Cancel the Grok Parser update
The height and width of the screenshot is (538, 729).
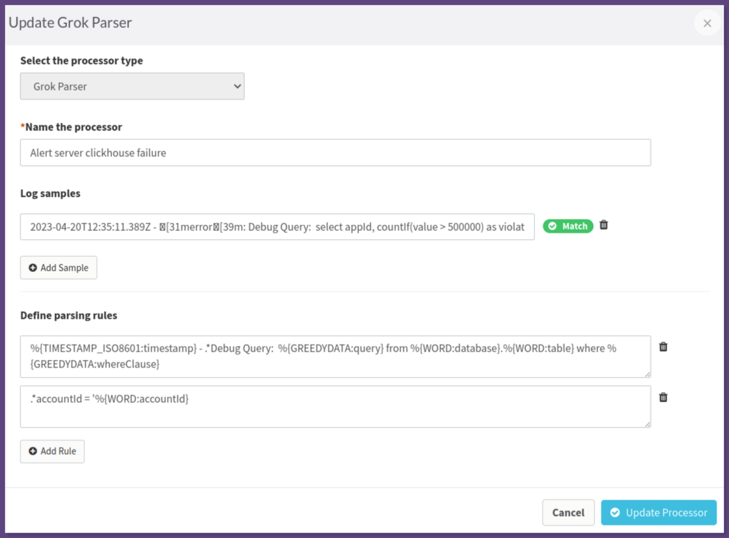pos(568,513)
